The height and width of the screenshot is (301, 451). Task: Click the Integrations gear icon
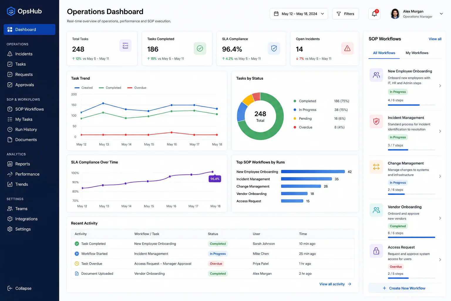point(10,219)
